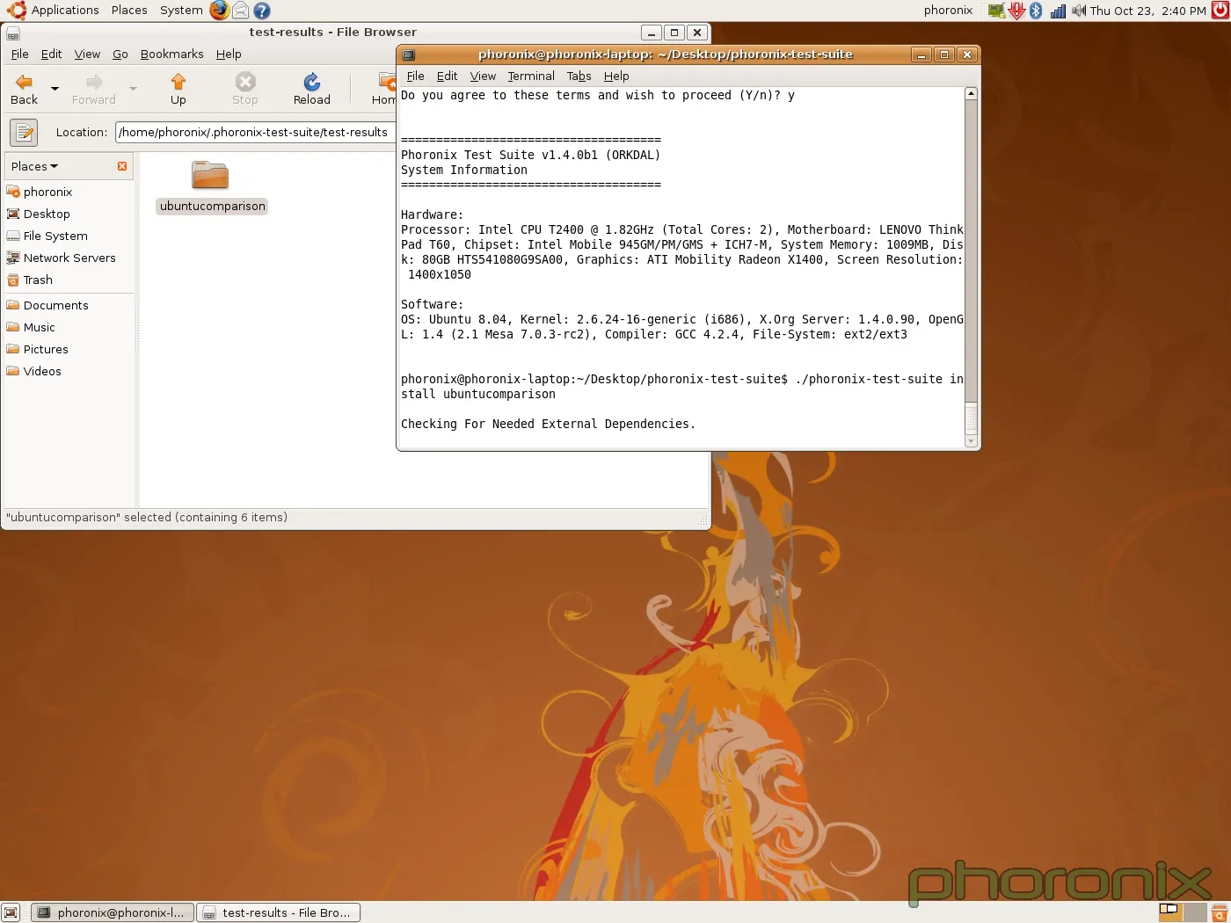This screenshot has height=923, width=1231.
Task: Open the terminal's View menu
Action: [483, 76]
